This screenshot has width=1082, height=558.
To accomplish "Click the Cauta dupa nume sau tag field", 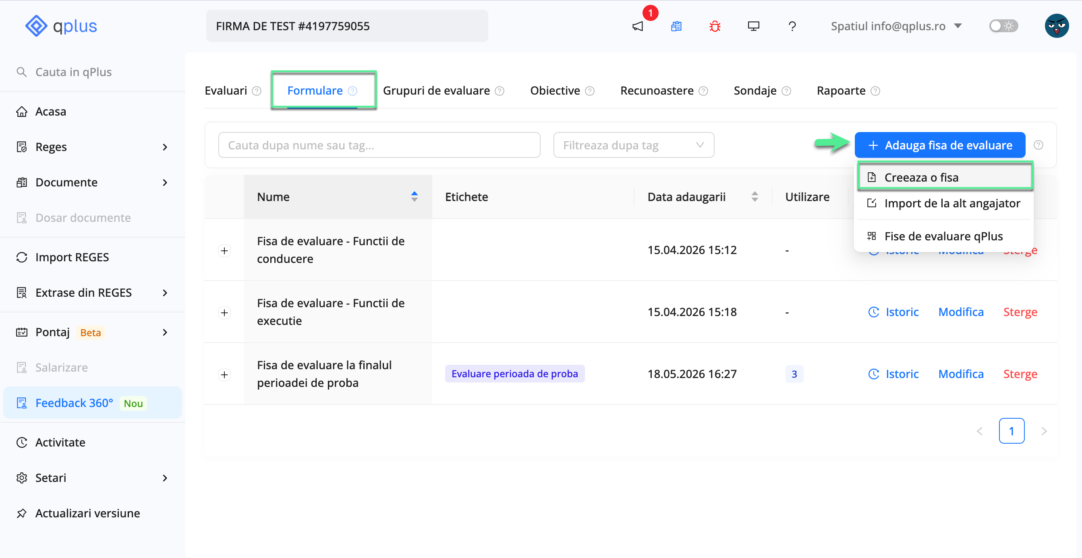I will [379, 145].
